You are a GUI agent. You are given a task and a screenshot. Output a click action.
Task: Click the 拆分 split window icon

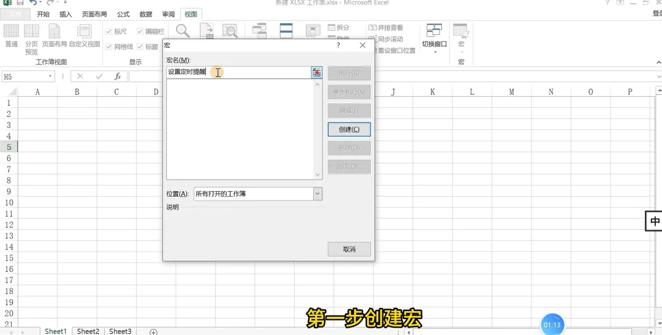[x=338, y=28]
